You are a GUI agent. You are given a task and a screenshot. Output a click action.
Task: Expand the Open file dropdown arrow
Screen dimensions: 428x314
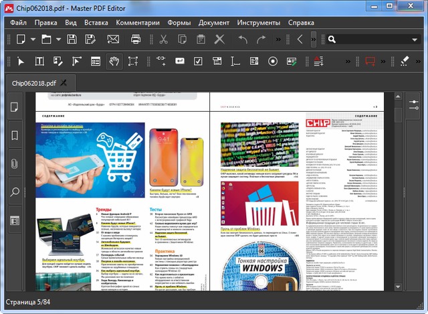58,40
